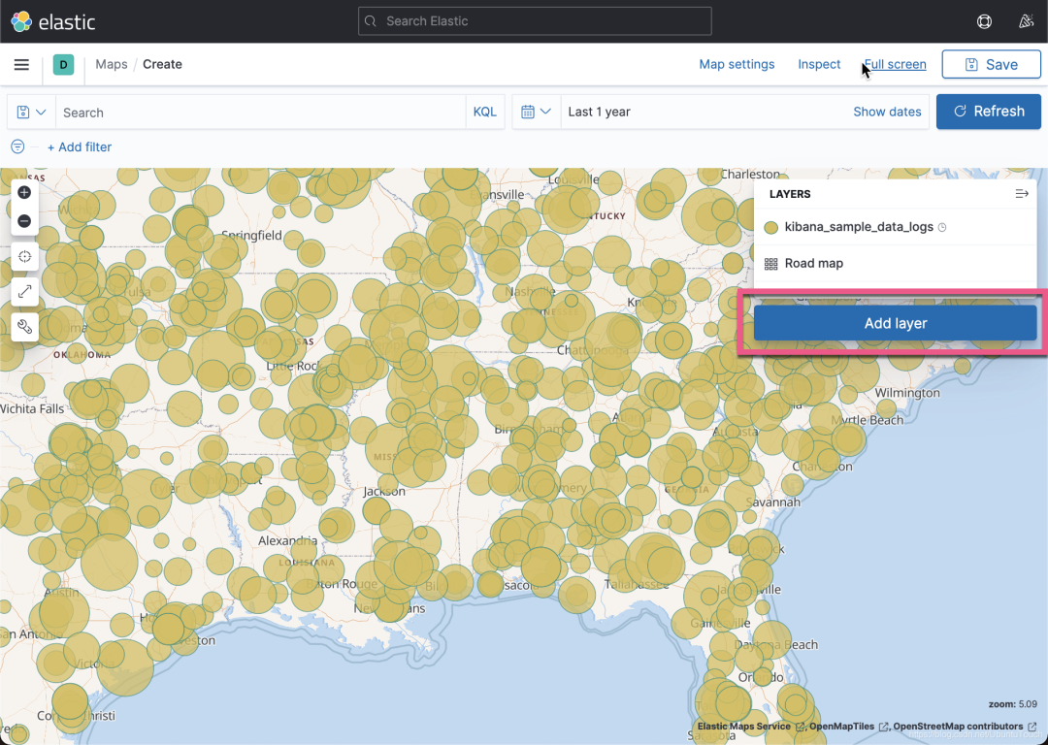
Task: Open the filter options menu icon
Action: (17, 146)
